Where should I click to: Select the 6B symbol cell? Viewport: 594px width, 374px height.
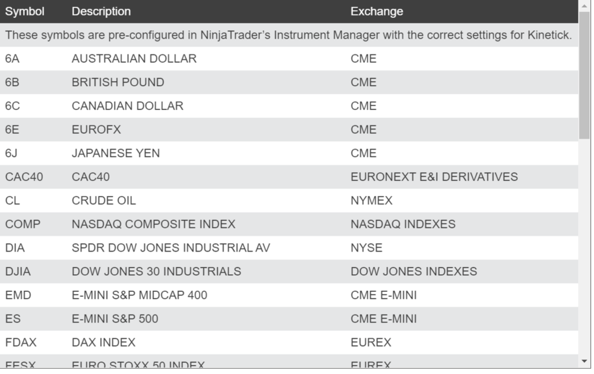point(12,82)
